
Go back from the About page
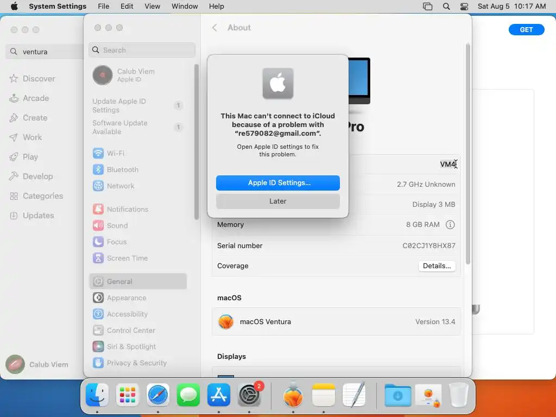214,28
